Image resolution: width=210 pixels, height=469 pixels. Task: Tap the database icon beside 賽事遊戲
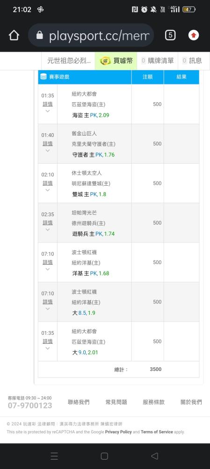(x=43, y=76)
